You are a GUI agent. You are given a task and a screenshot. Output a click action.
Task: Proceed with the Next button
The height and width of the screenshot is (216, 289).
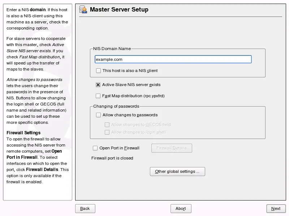tap(276, 208)
